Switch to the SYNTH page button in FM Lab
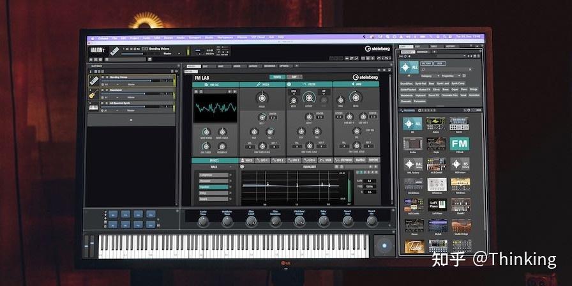Screen dimensions: 572x286 point(277,77)
